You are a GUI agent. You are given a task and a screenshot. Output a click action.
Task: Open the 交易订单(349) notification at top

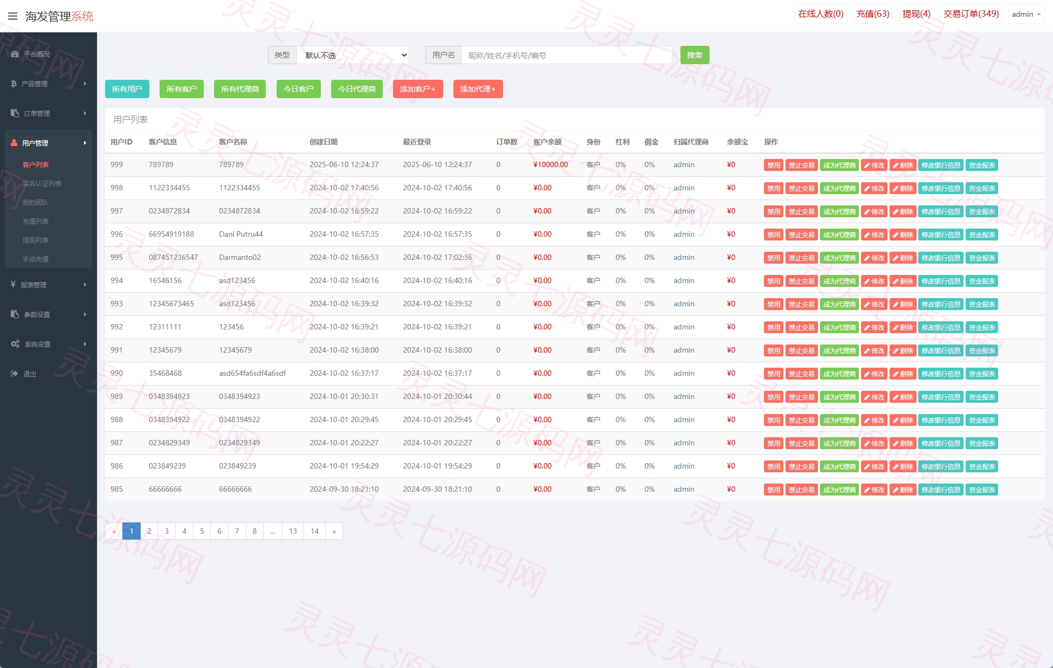click(971, 14)
